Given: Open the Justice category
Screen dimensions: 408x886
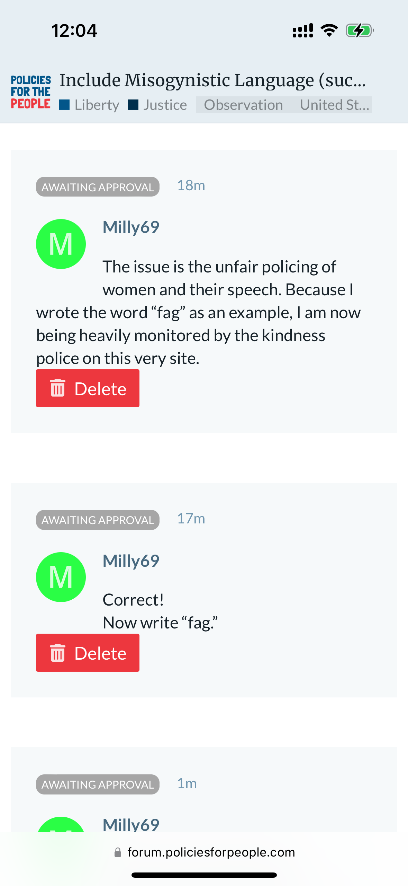Looking at the screenshot, I should [157, 105].
